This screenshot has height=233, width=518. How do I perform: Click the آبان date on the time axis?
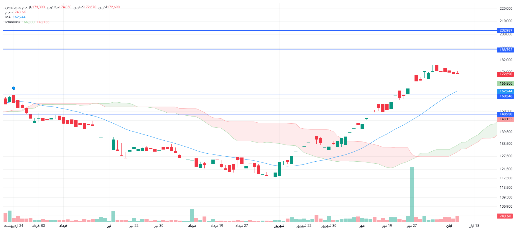[x=449, y=226]
